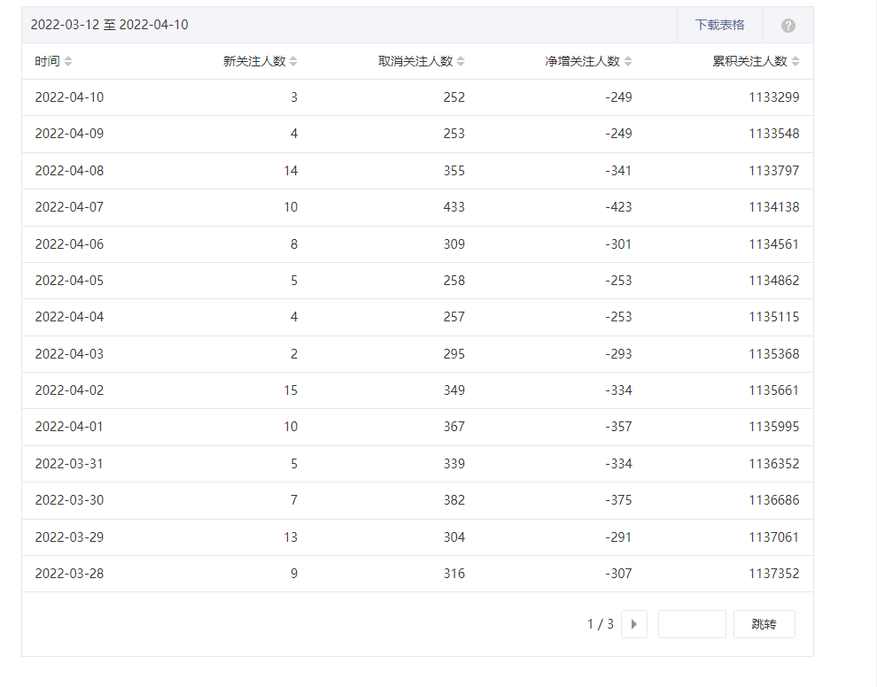Click the sort arrows beside 净增关注人数
Screen dimensions: 877x687
coord(628,62)
